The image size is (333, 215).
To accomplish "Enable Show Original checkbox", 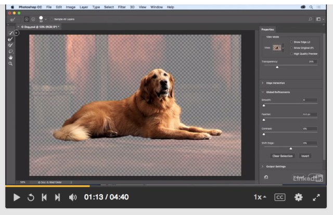I will click(x=291, y=47).
